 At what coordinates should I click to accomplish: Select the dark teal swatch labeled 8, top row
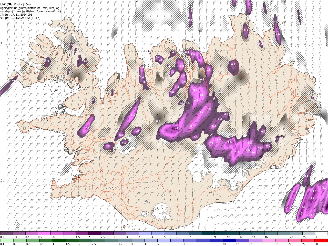[x=208, y=233]
